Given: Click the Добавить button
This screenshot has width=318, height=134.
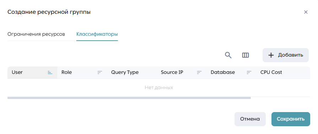Looking at the screenshot, I should pos(286,55).
